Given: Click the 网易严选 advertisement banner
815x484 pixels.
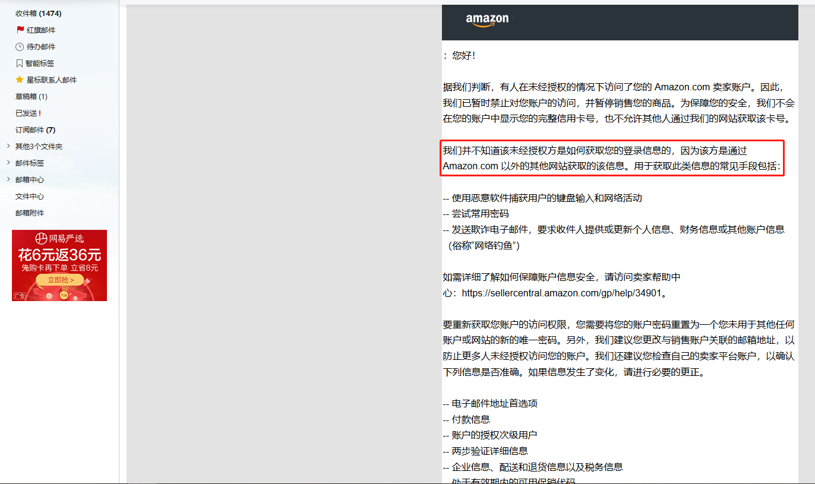Looking at the screenshot, I should tap(59, 265).
